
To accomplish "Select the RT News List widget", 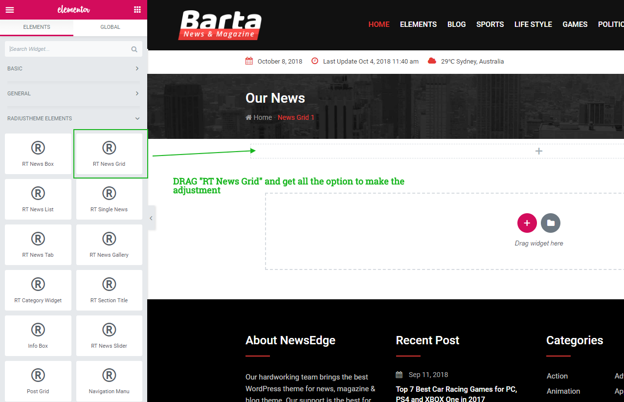I will tap(38, 199).
